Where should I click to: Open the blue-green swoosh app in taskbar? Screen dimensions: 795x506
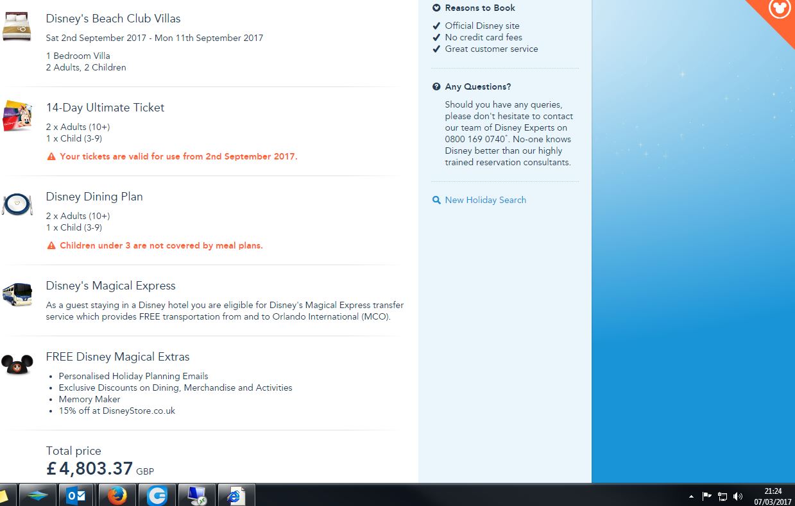point(37,495)
